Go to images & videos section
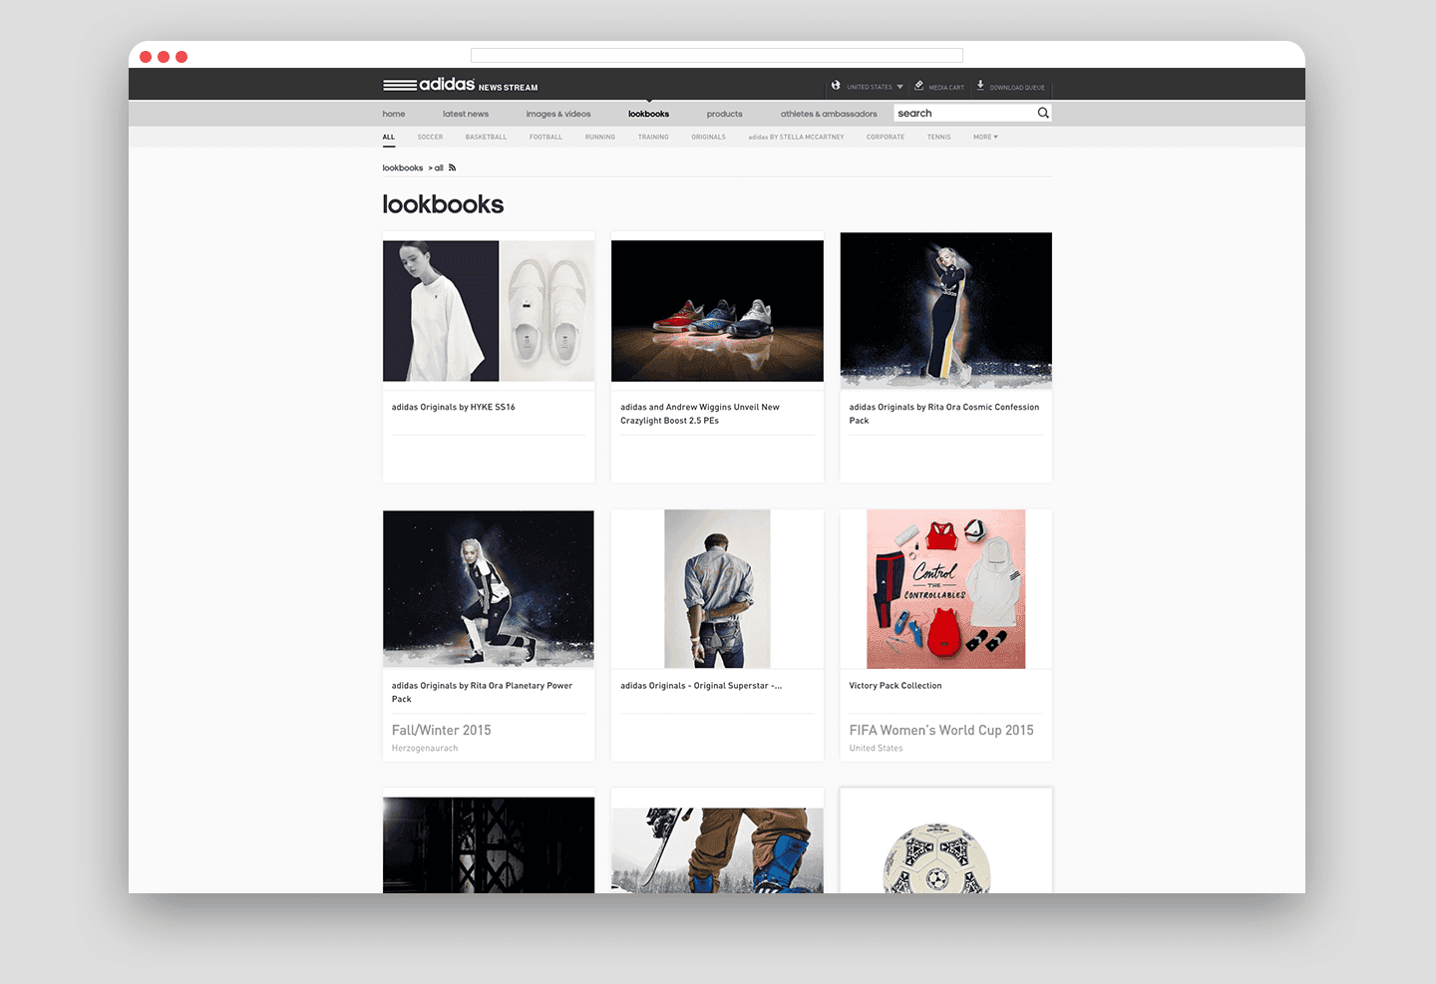Image resolution: width=1436 pixels, height=984 pixels. (558, 115)
